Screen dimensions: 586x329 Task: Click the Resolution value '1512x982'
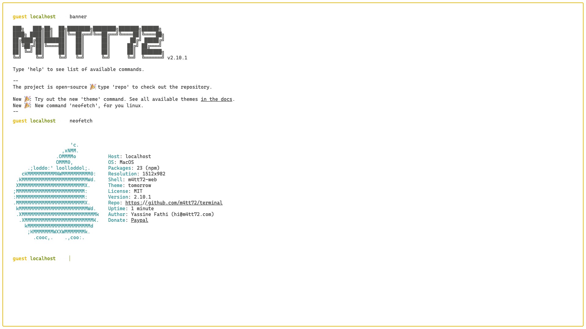pos(154,174)
